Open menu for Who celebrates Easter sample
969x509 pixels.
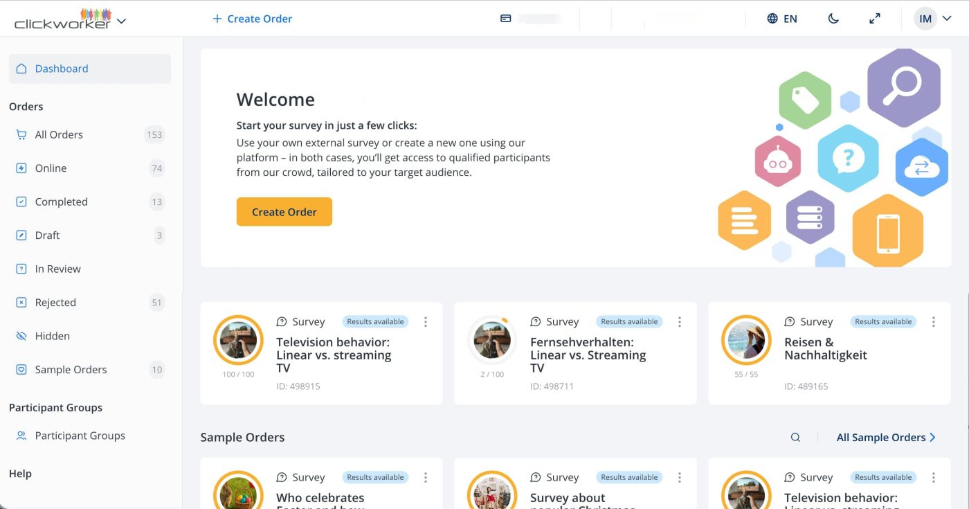[x=426, y=478]
